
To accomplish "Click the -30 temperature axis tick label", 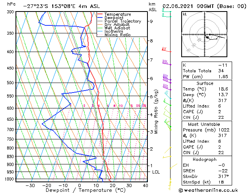I will pos(30,185).
